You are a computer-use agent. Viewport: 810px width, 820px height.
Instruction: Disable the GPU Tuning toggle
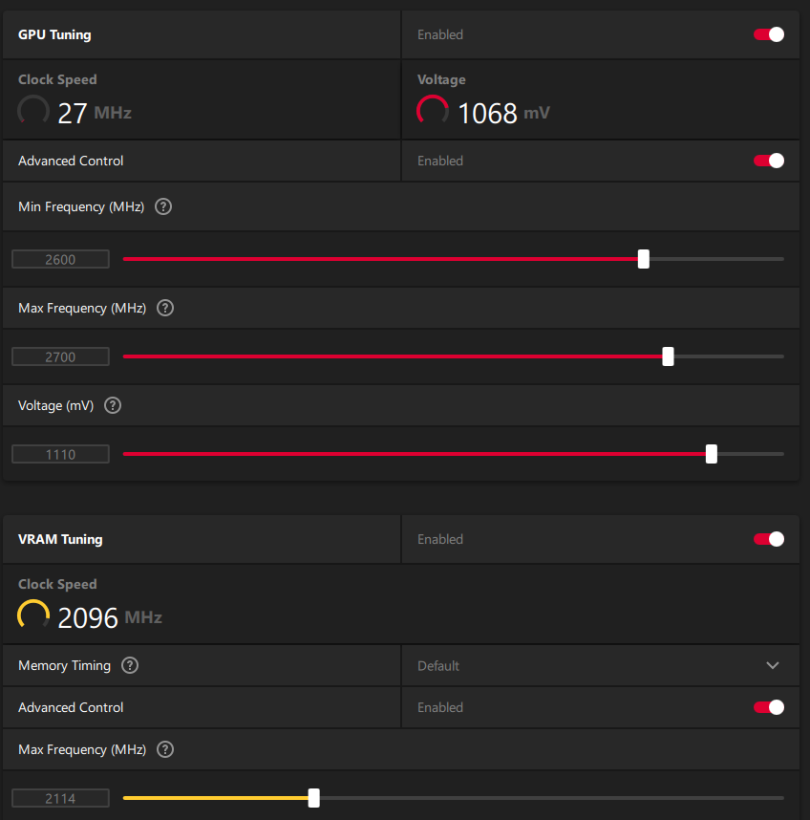pyautogui.click(x=769, y=34)
